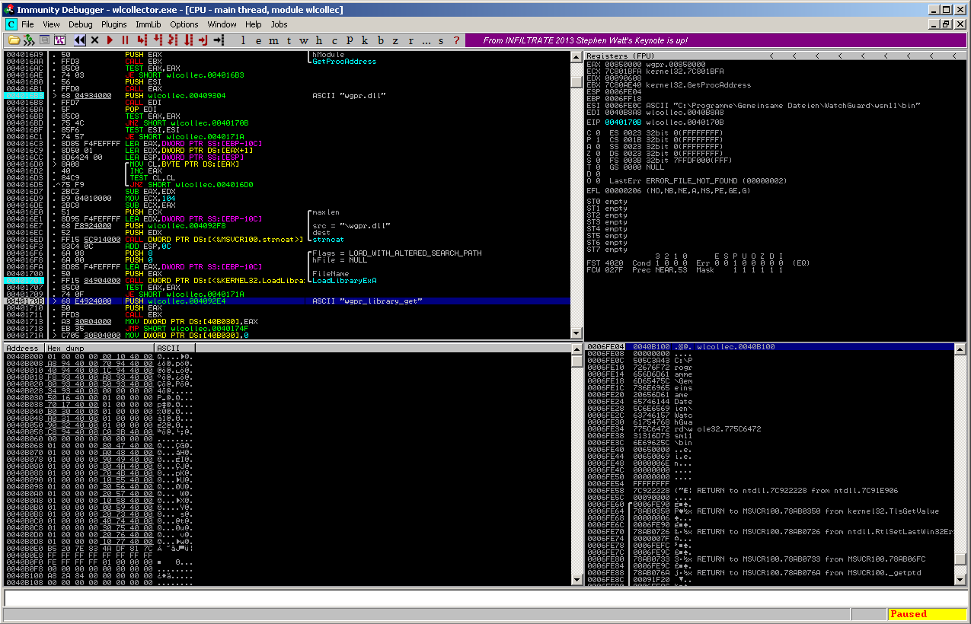Open the Plugins menu
The image size is (971, 624).
[114, 24]
